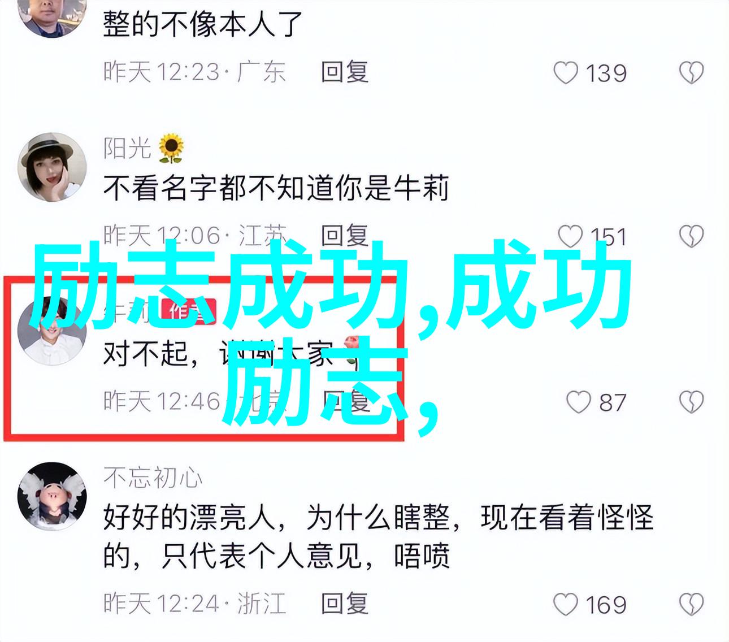
Task: Select the comment text 不看名字都不知道你是牛莉
Action: [276, 188]
